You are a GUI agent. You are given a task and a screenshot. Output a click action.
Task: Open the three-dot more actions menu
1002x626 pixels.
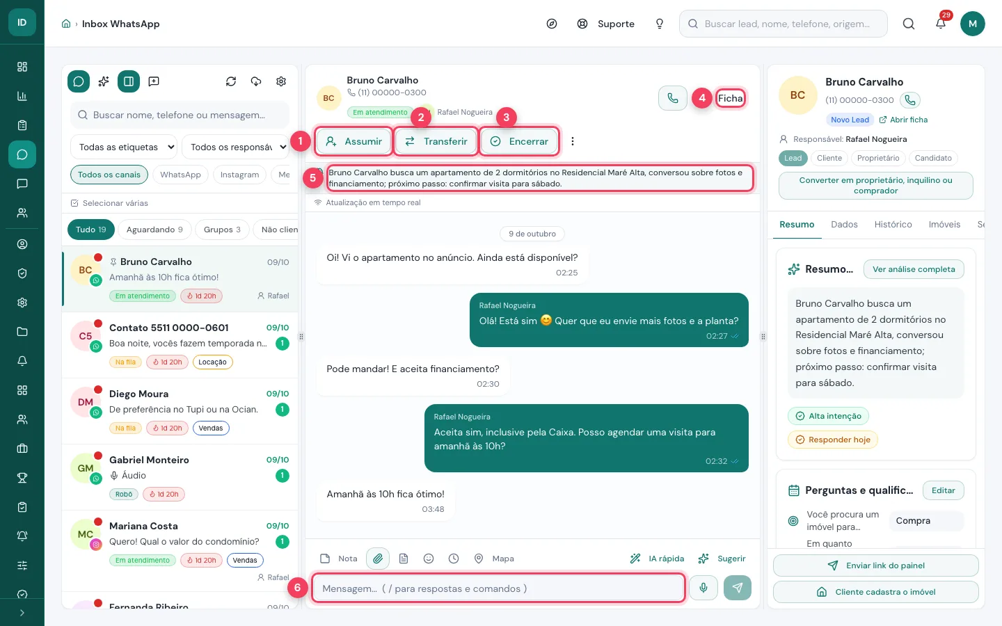pyautogui.click(x=573, y=141)
